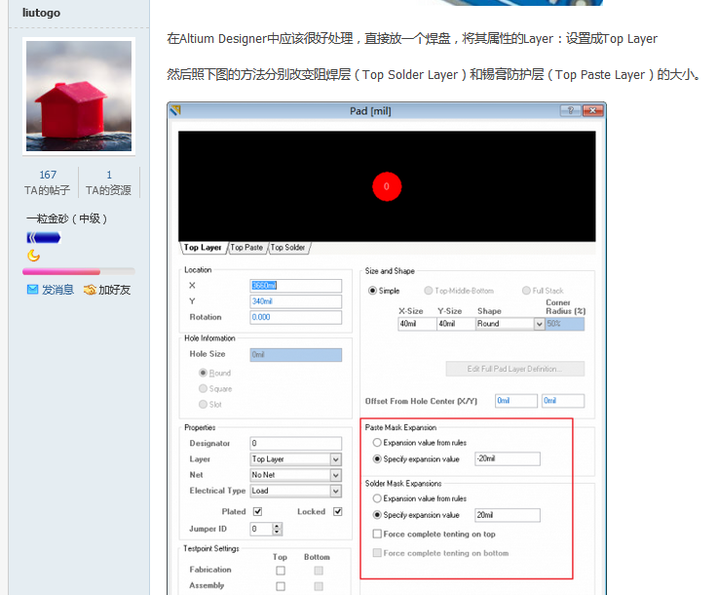
Task: Open the Shape dropdown showing Round
Action: tap(509, 324)
